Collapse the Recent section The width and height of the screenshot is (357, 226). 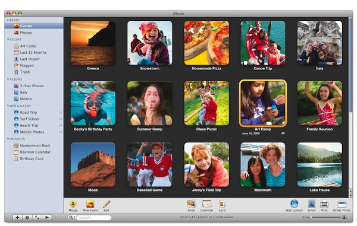coord(8,39)
